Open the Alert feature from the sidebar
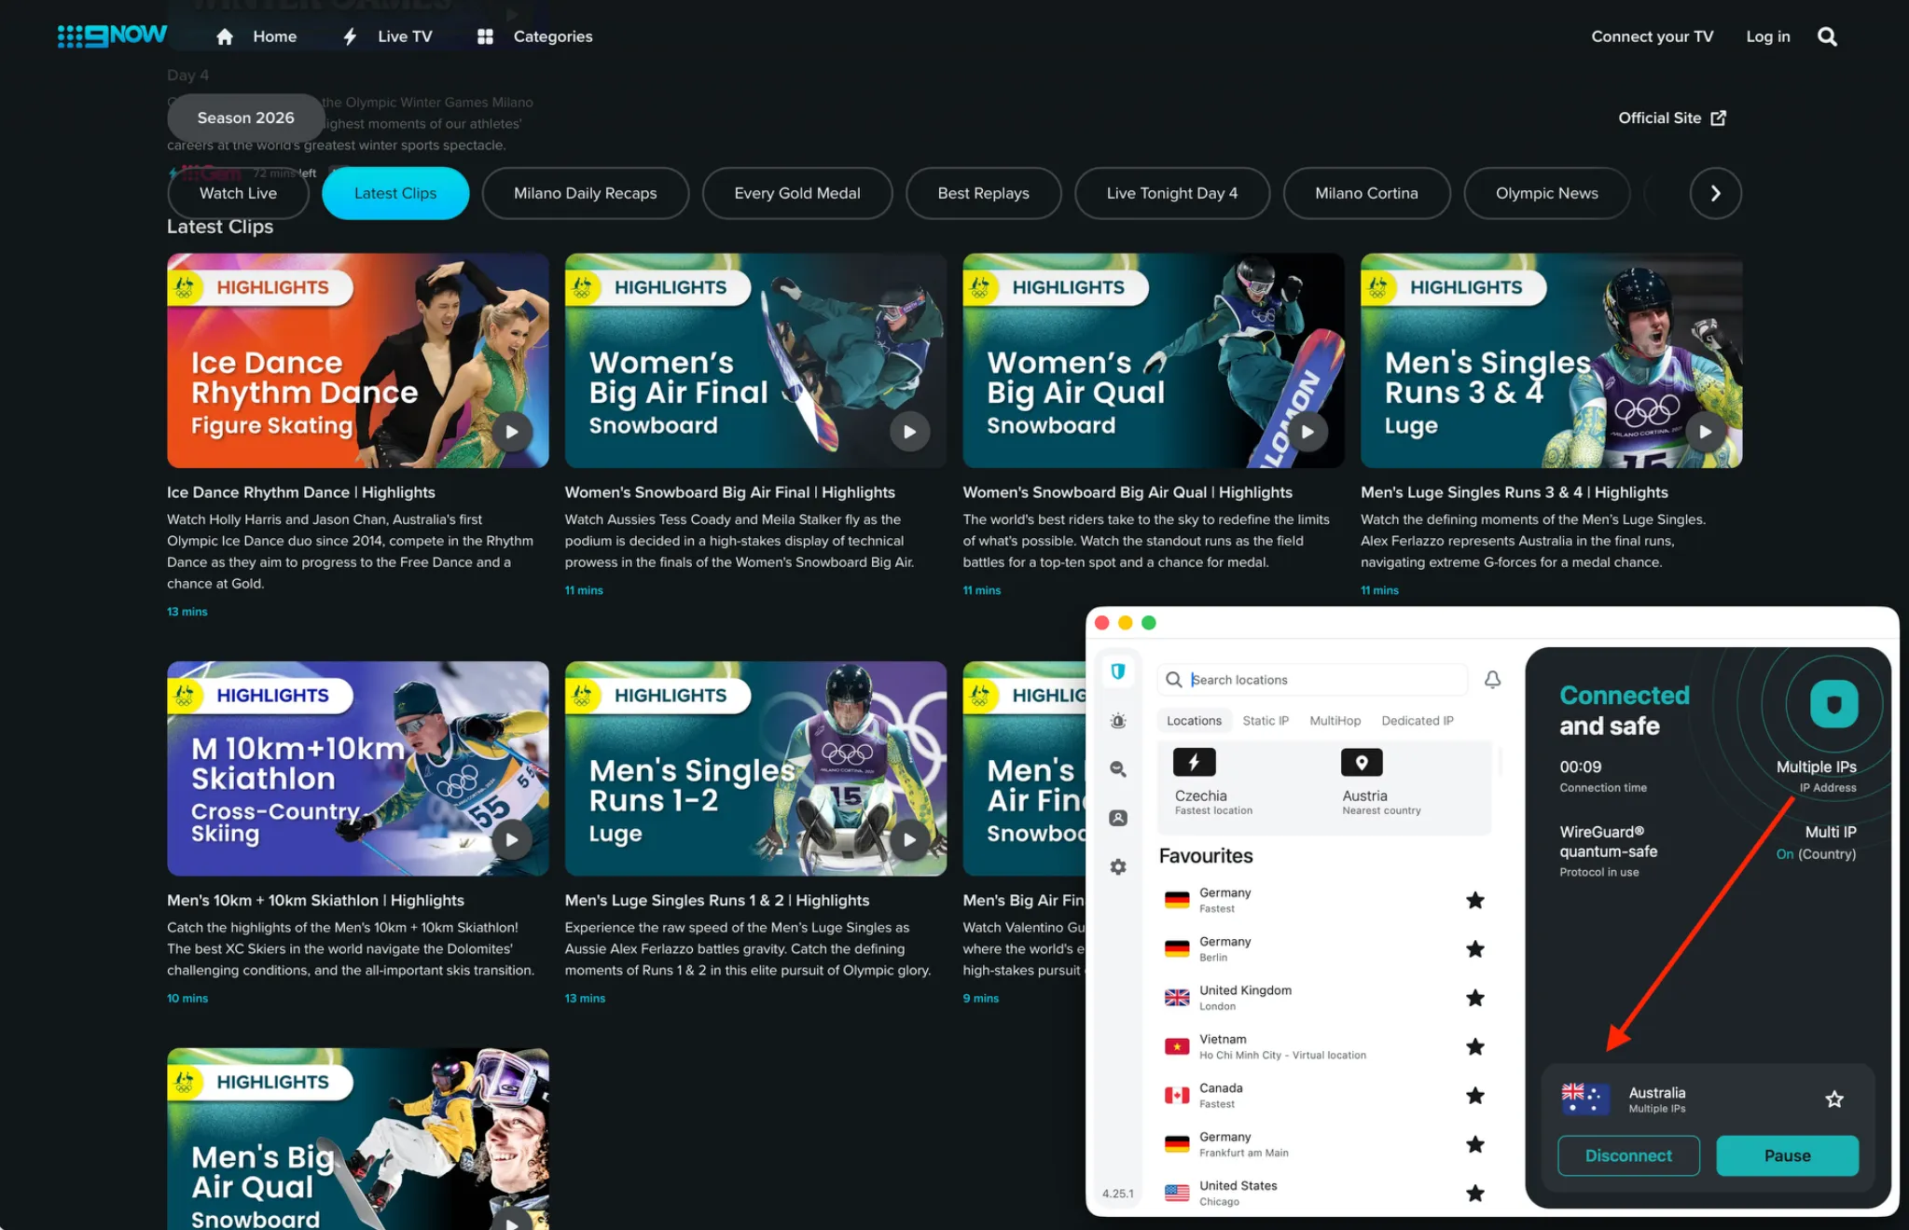 pyautogui.click(x=1117, y=720)
